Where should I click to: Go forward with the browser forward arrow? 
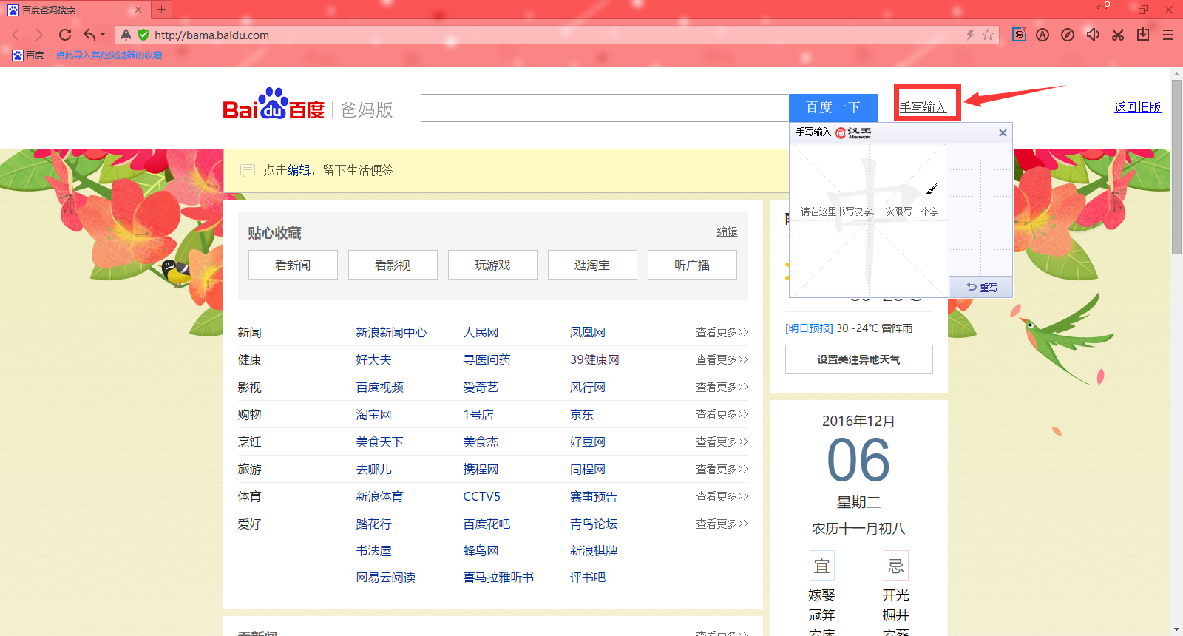[x=40, y=35]
